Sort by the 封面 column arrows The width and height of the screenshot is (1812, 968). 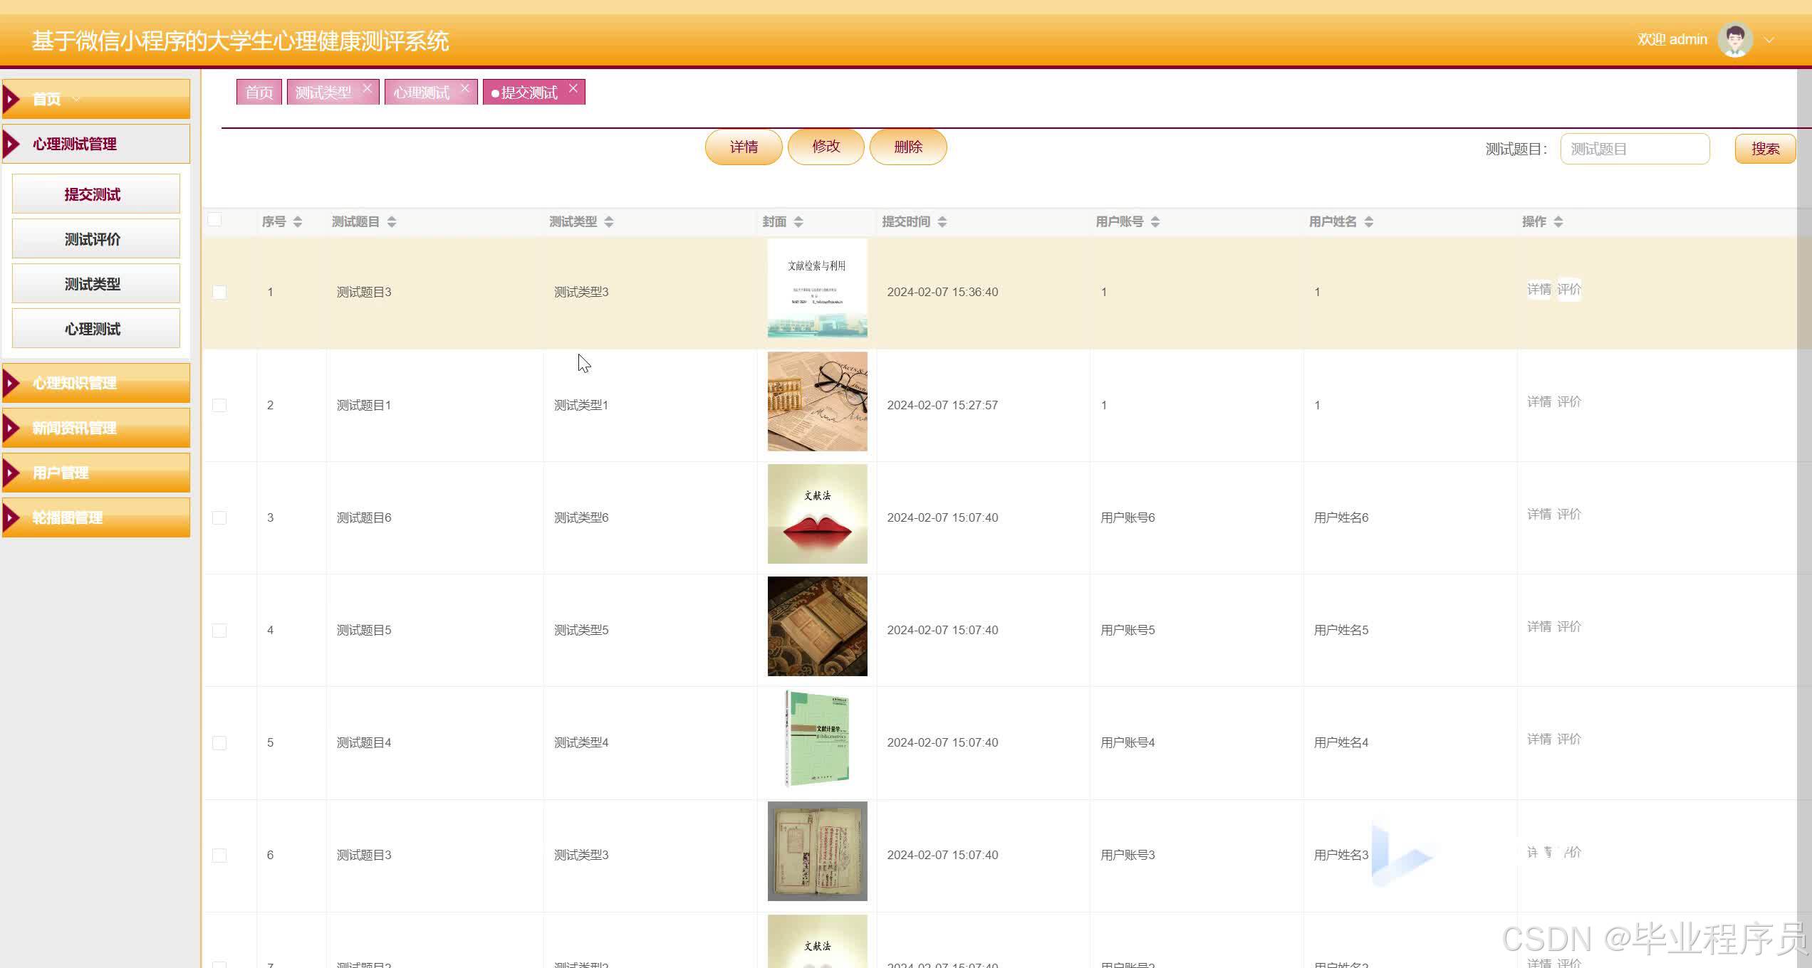pos(798,222)
